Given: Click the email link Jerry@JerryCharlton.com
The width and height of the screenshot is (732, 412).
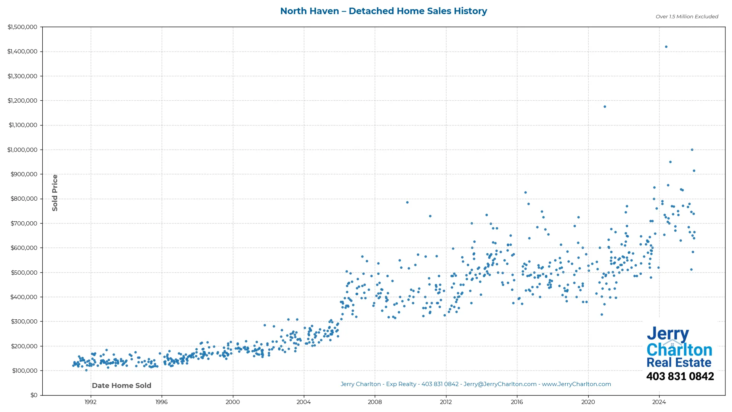Looking at the screenshot, I should (499, 384).
